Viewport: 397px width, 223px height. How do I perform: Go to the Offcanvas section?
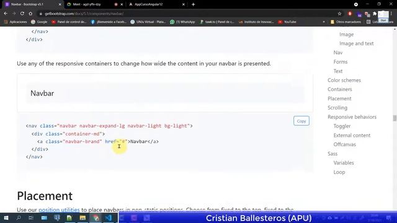tap(345, 144)
